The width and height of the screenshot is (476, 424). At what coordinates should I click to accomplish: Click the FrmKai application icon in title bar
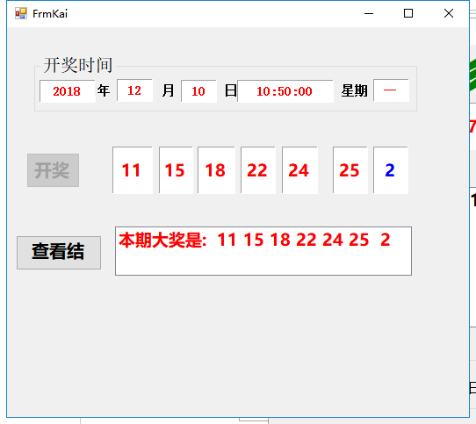point(21,14)
